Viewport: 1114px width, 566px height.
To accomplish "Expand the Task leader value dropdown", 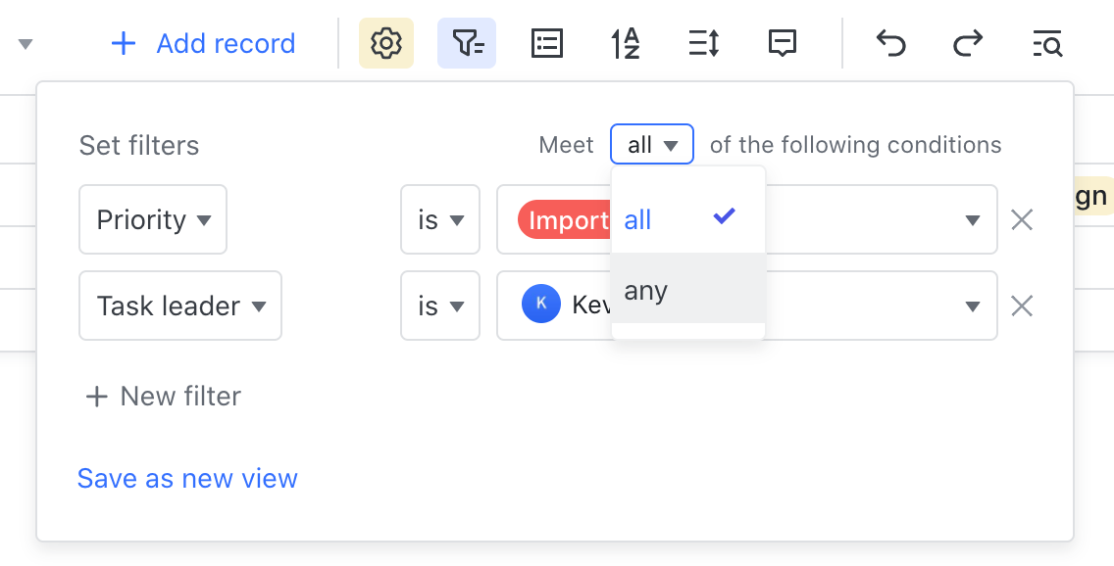I will tap(974, 306).
